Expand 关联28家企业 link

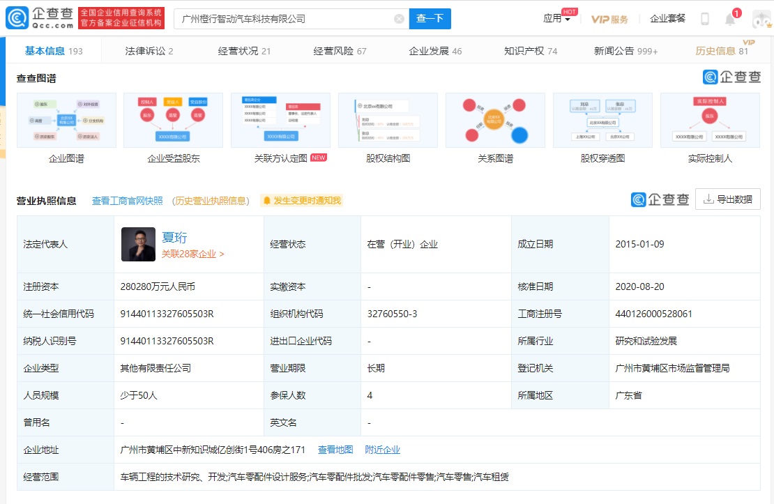pos(193,254)
